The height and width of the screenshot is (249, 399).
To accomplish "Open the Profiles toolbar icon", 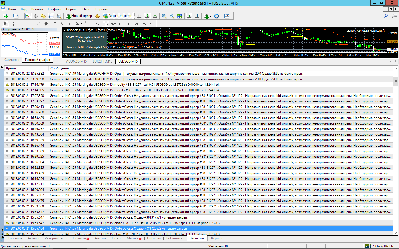I will tap(16, 16).
